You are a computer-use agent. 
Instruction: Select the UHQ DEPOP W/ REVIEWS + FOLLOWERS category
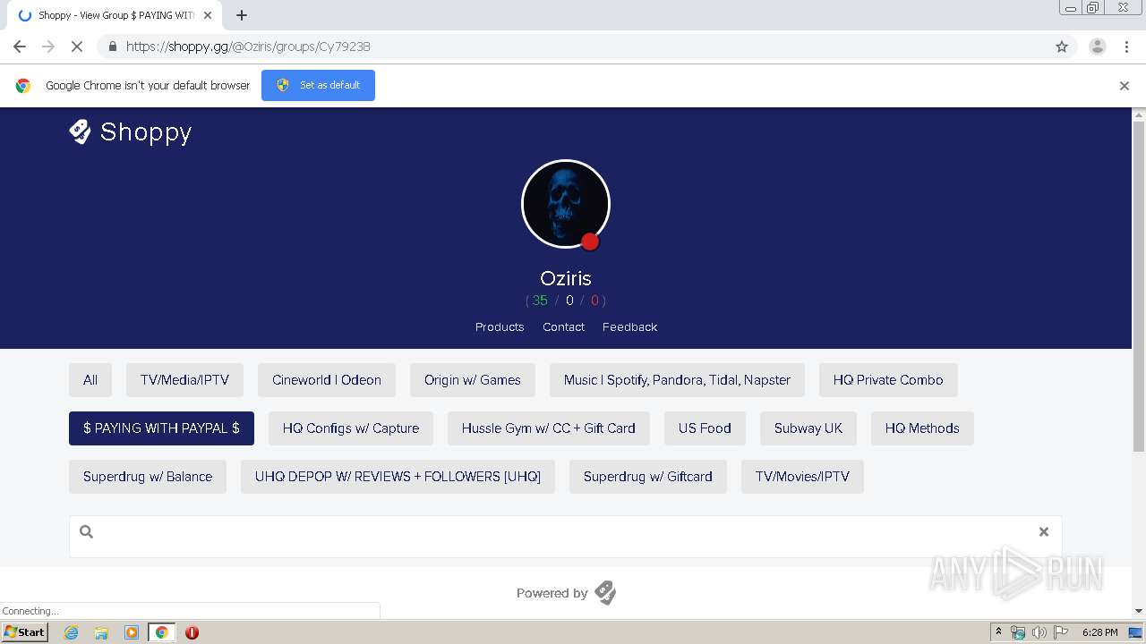398,477
